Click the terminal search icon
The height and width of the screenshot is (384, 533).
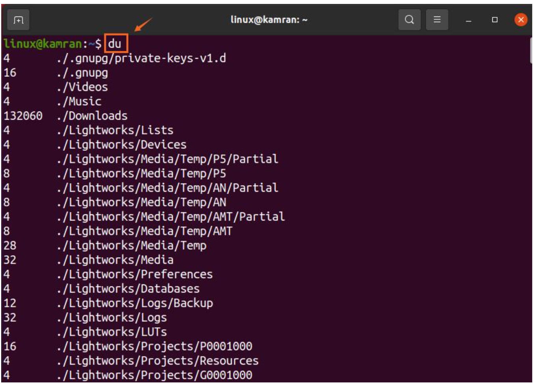[x=409, y=20]
